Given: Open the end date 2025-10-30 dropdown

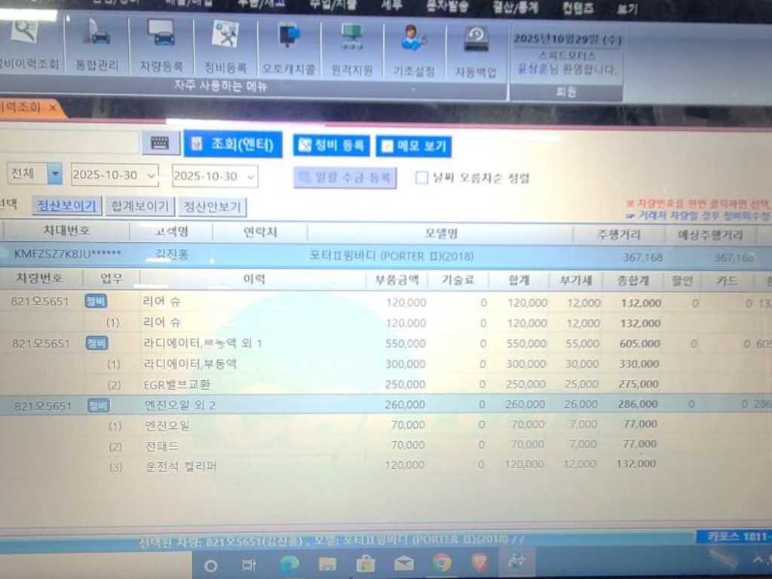Looking at the screenshot, I should coord(250,176).
